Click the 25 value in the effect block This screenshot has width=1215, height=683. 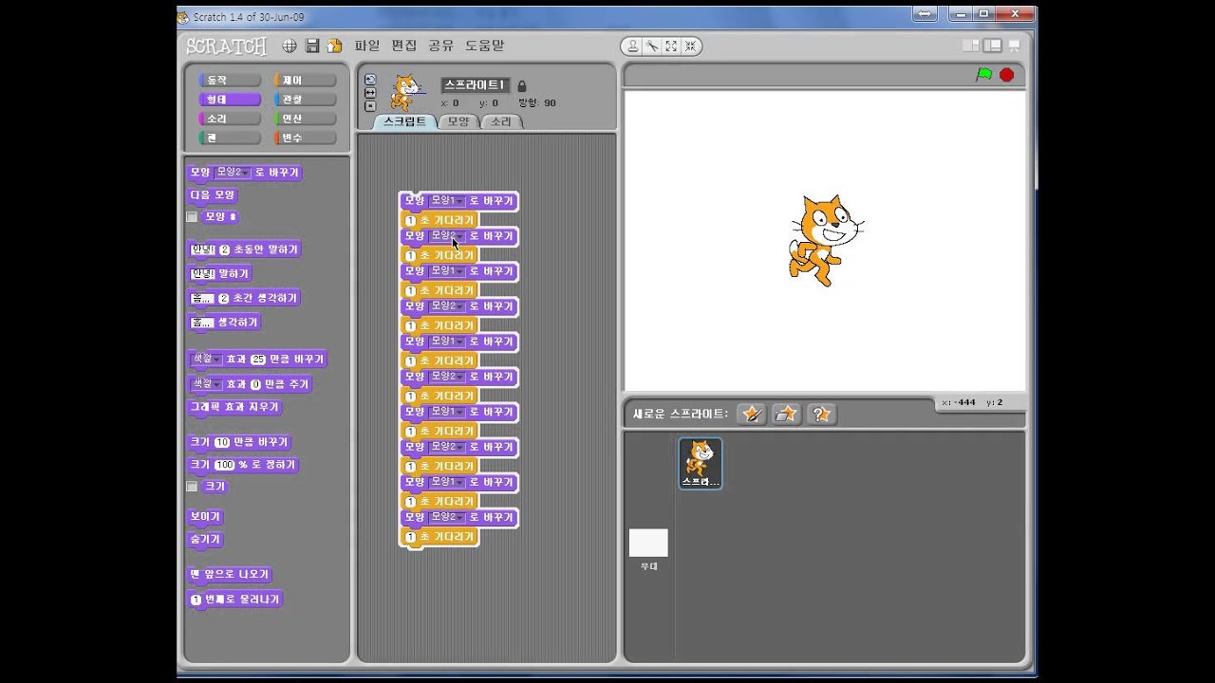[257, 360]
